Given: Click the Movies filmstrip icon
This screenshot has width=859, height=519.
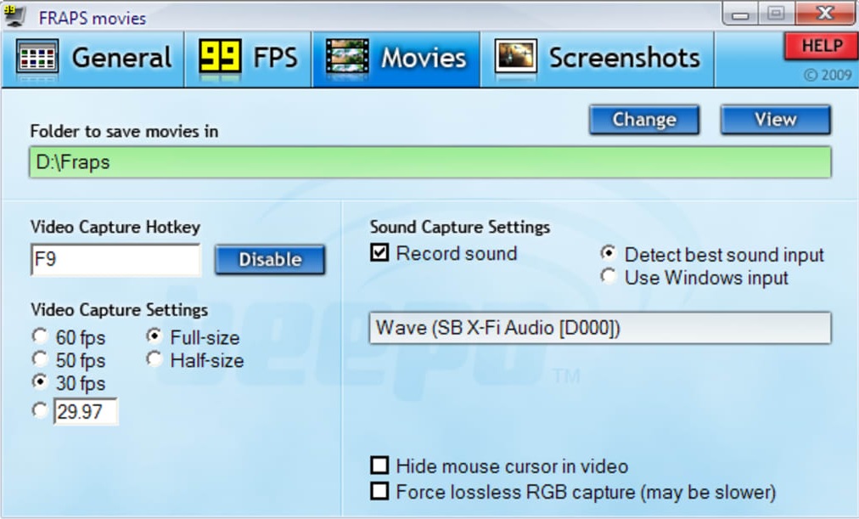Looking at the screenshot, I should click(347, 56).
